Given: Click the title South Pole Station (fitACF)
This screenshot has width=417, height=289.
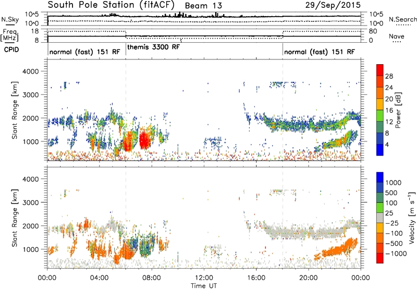Looking at the screenshot, I should (x=111, y=5).
